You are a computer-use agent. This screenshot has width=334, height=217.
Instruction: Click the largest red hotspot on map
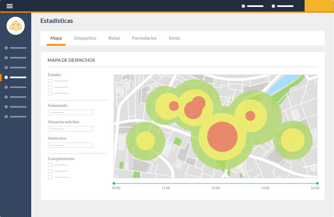(222, 137)
